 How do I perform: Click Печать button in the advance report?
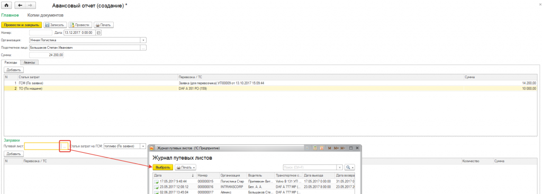[104, 25]
